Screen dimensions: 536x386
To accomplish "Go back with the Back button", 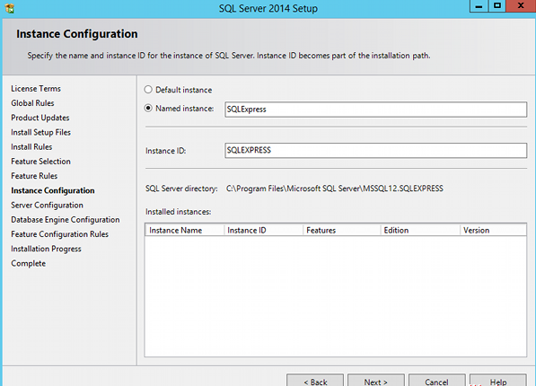I will [315, 381].
